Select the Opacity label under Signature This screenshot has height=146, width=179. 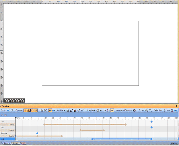[11, 136]
